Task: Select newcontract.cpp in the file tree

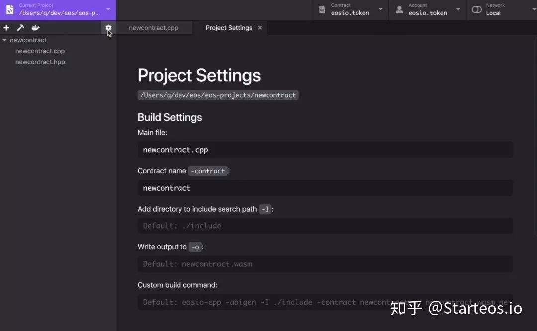Action: 40,51
